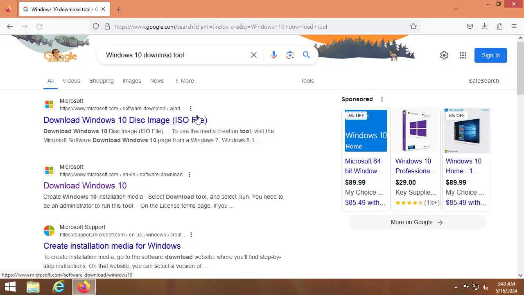The height and width of the screenshot is (295, 524).
Task: Open a new tab with the plus icon
Action: 119,9
